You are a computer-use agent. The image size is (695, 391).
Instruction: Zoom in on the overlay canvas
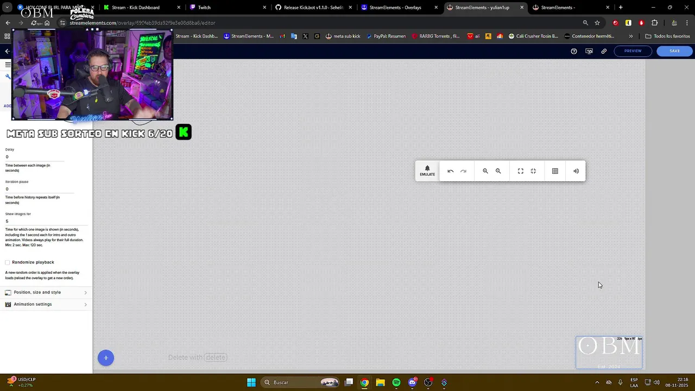point(485,171)
